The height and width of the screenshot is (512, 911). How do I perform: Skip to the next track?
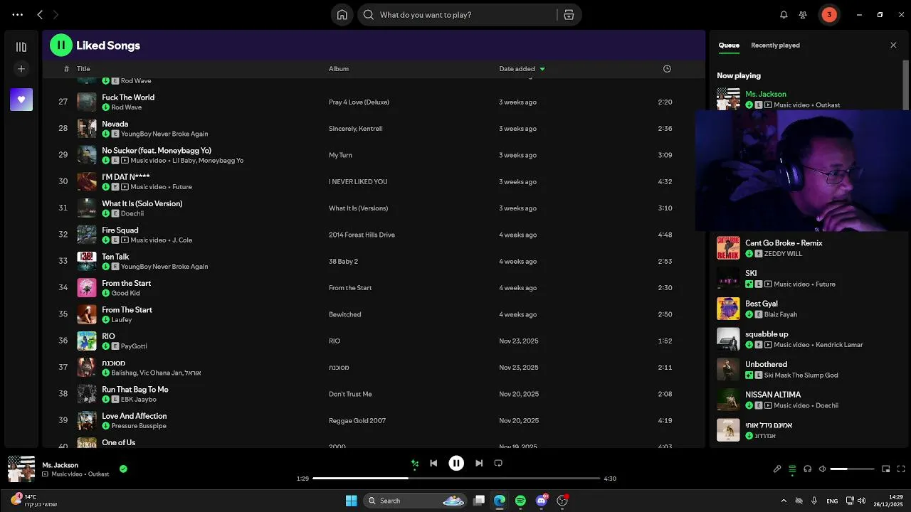[x=479, y=463]
